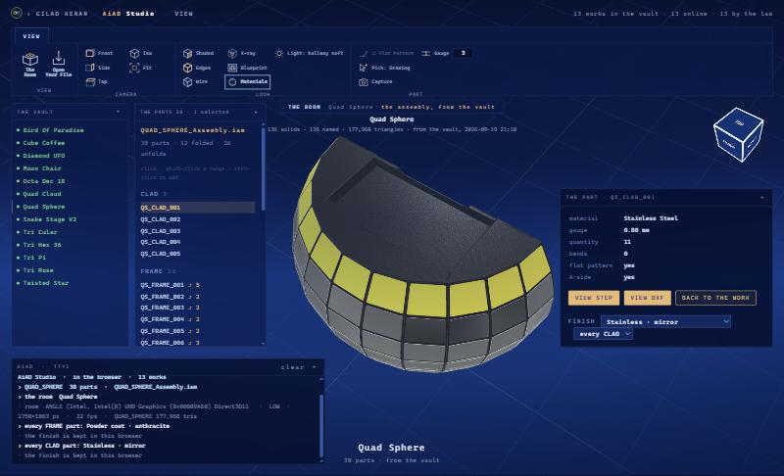Viewport: 784px width, 476px height.
Task: Click the studio logo icon top-left
Action: coord(16,13)
